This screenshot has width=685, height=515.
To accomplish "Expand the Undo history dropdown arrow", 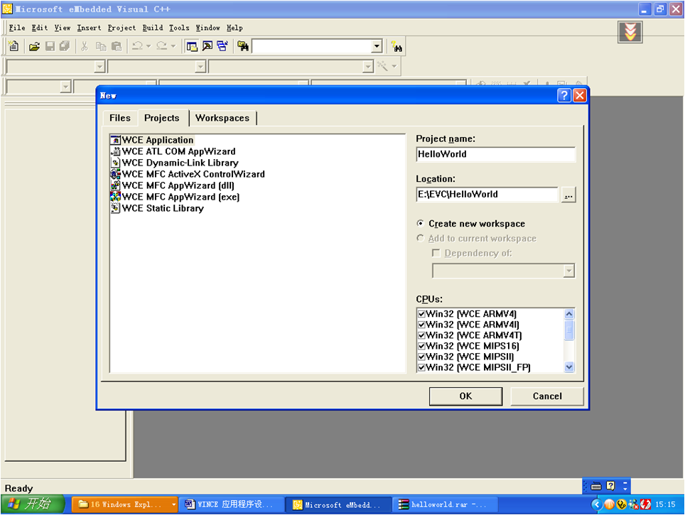I will click(x=149, y=46).
